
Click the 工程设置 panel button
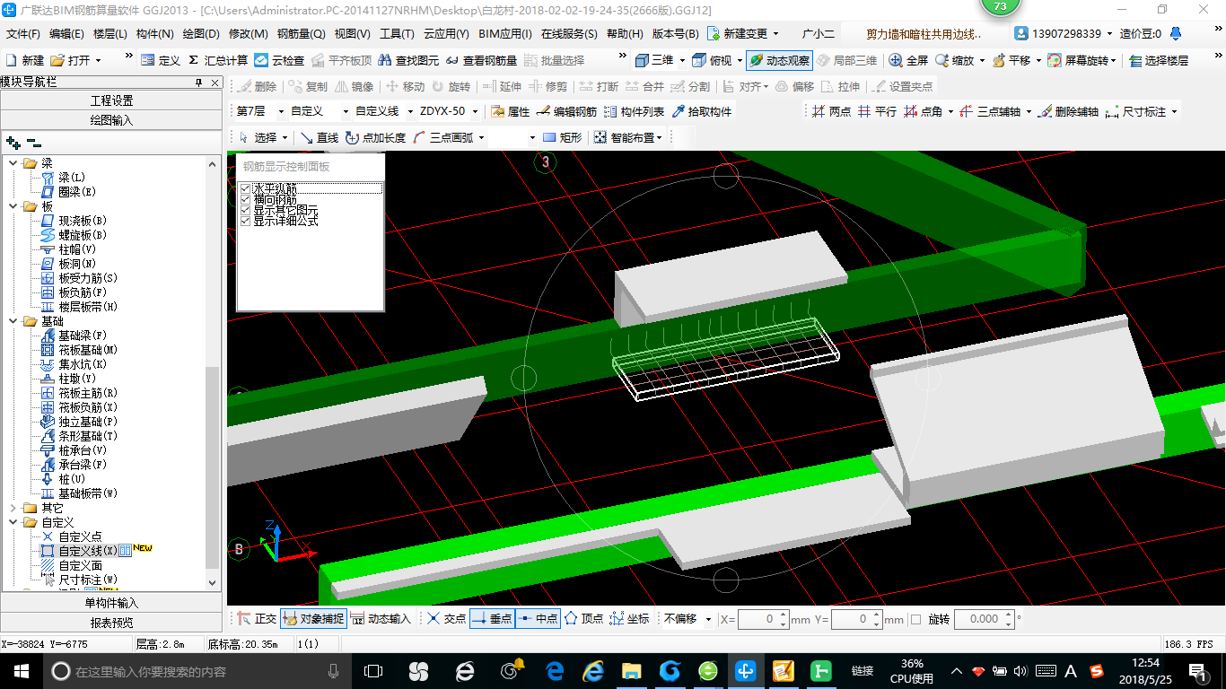[x=111, y=100]
